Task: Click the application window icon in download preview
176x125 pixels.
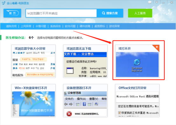Action: pos(70,71)
